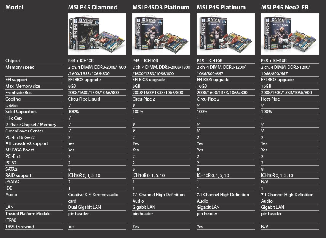The height and width of the screenshot is (238, 326).
Task: Select the MSI P45 Neo2-FR header label
Action: [x=285, y=7]
